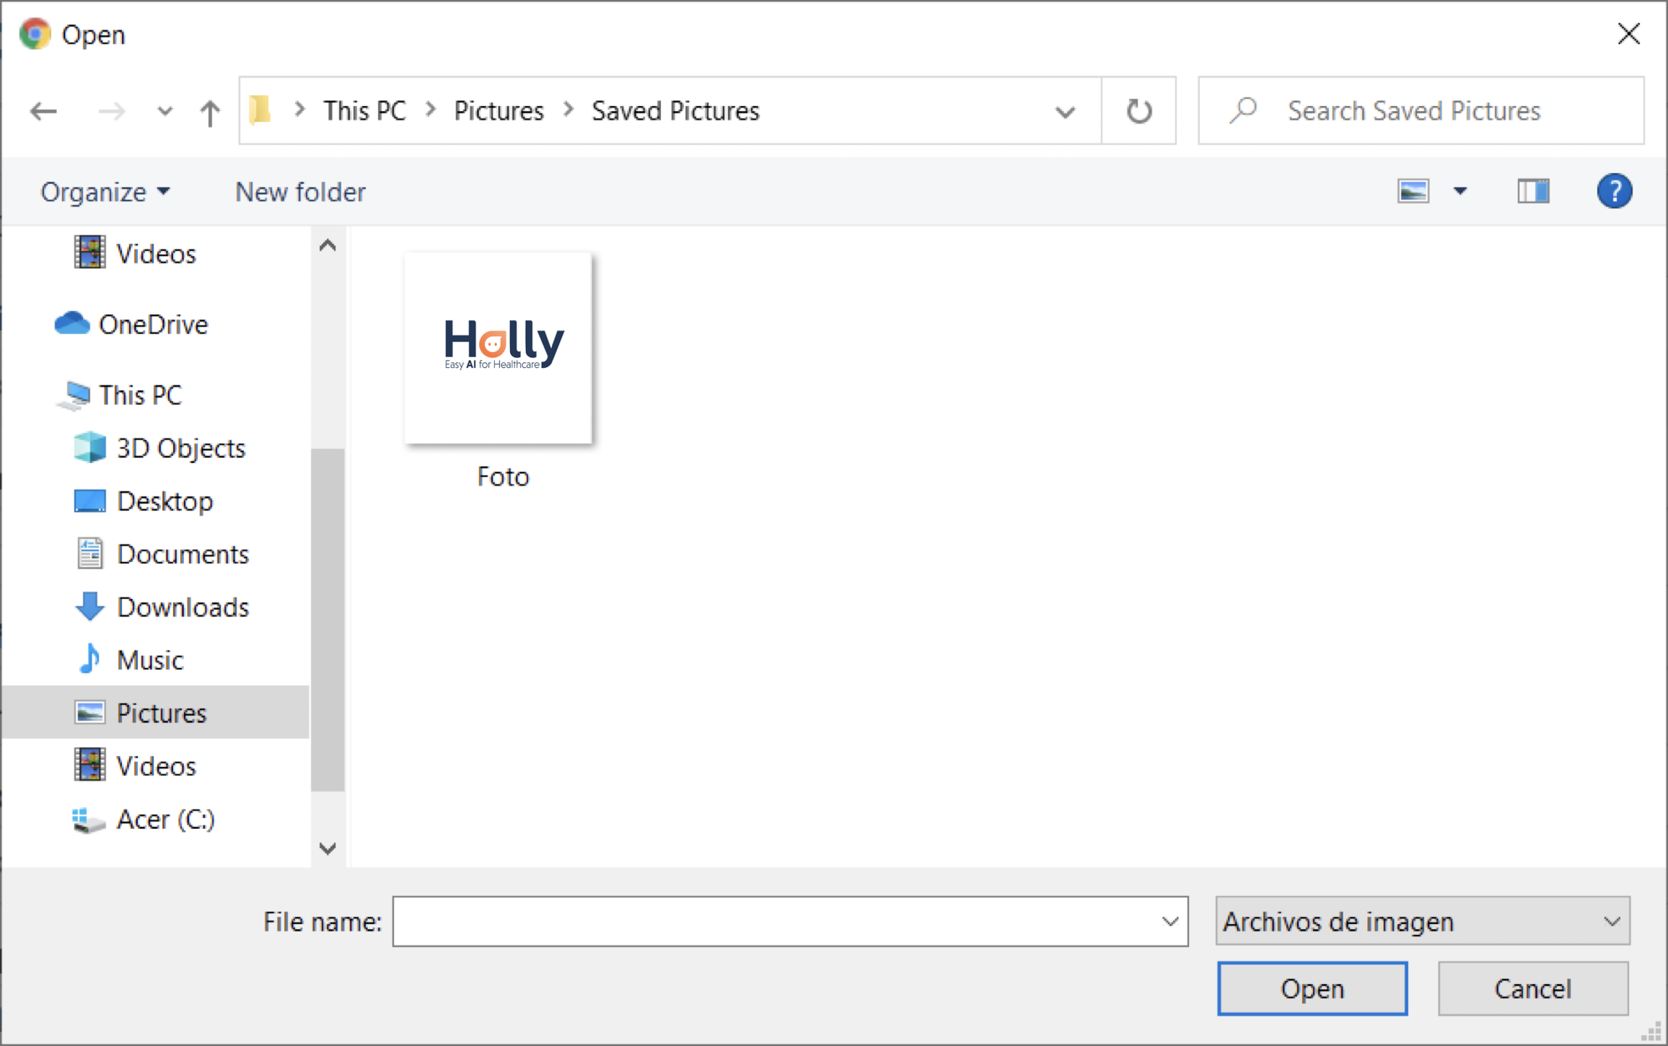Open 3D Objects folder
This screenshot has height=1046, width=1668.
coord(180,448)
